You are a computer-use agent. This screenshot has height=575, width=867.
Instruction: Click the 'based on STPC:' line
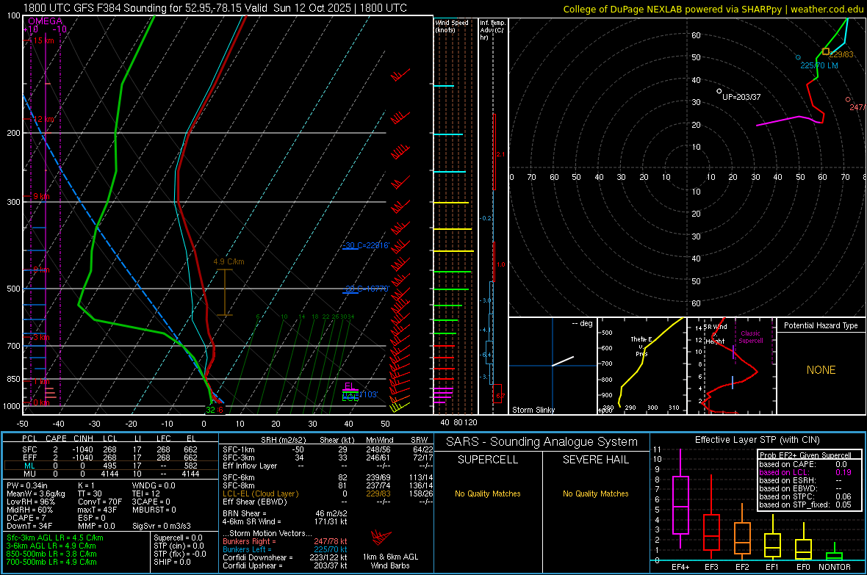805,496
